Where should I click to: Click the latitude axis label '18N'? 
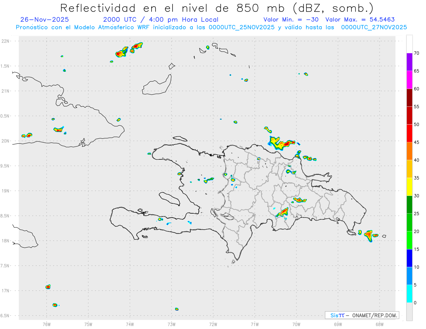coord(6,241)
